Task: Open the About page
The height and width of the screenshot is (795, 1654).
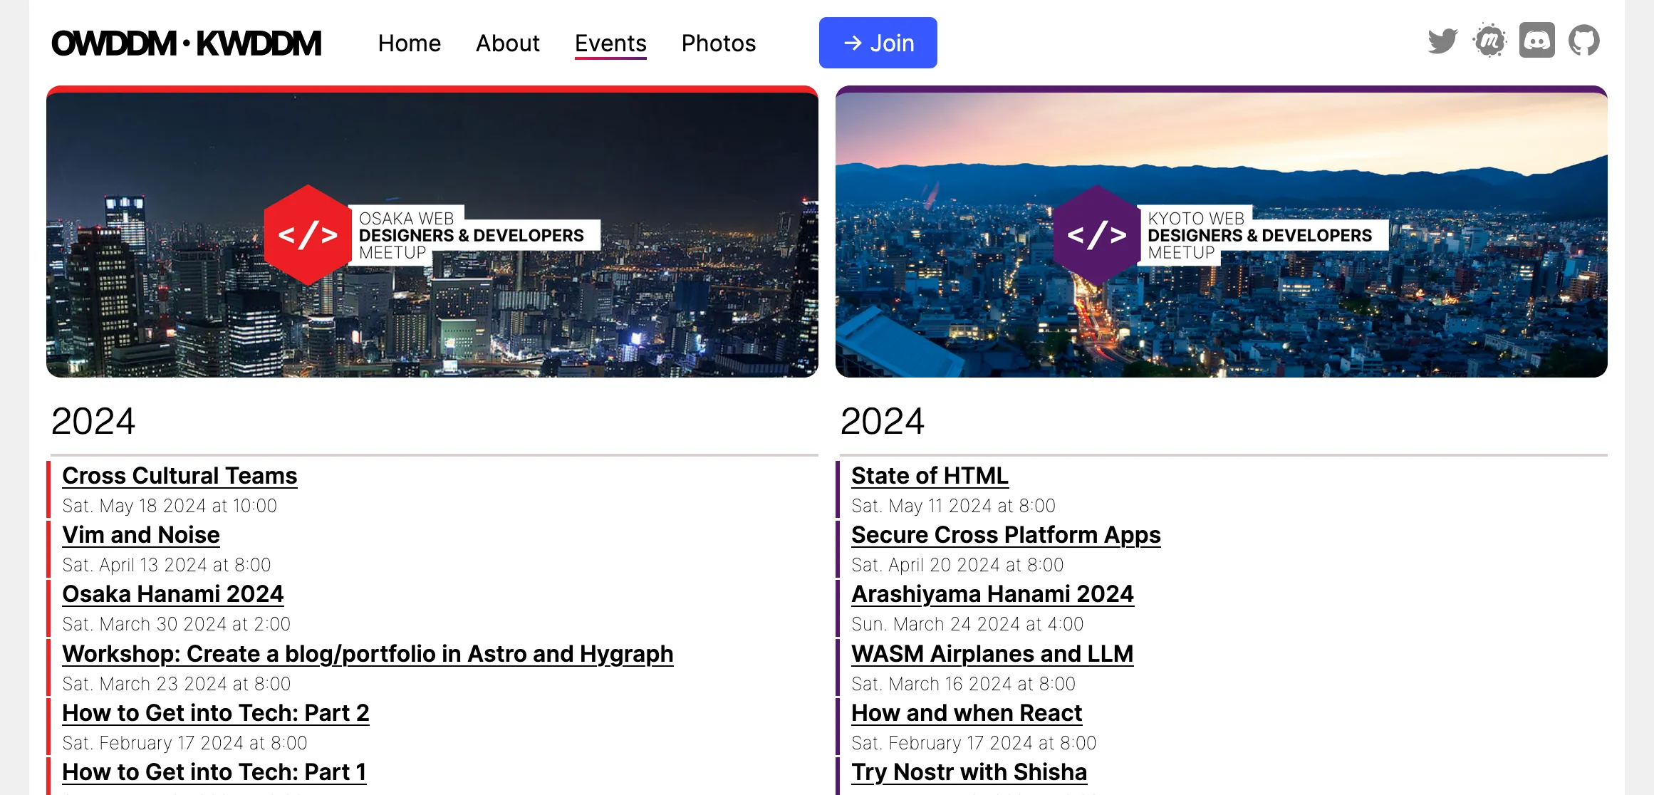Action: pos(507,43)
